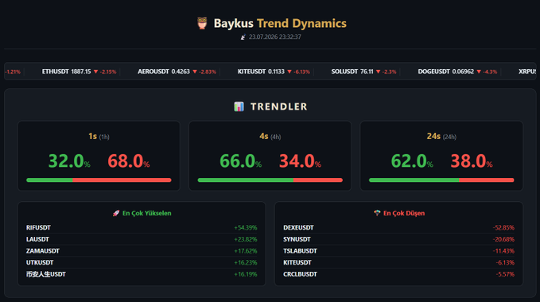
Task: Click the -20.68% loss value
Action: 503,239
